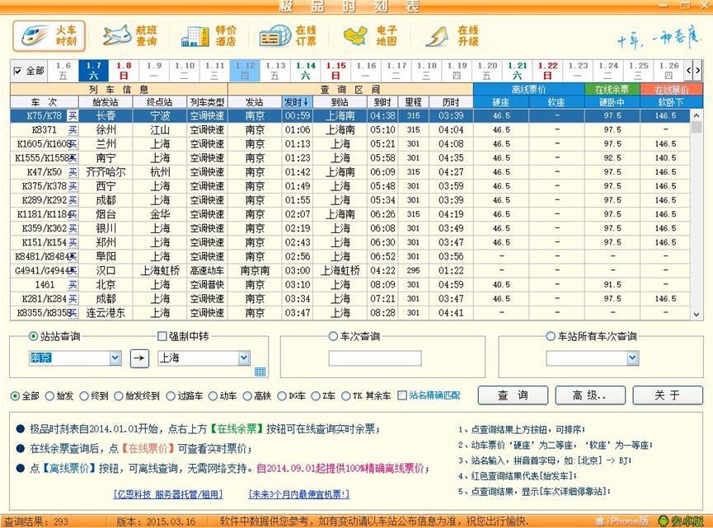The image size is (713, 528).
Task: Open the arrival station 上海 dropdown
Action: click(245, 357)
